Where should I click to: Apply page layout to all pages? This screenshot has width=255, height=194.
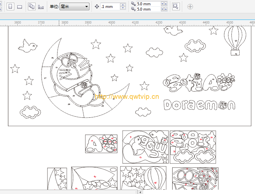click(32, 7)
